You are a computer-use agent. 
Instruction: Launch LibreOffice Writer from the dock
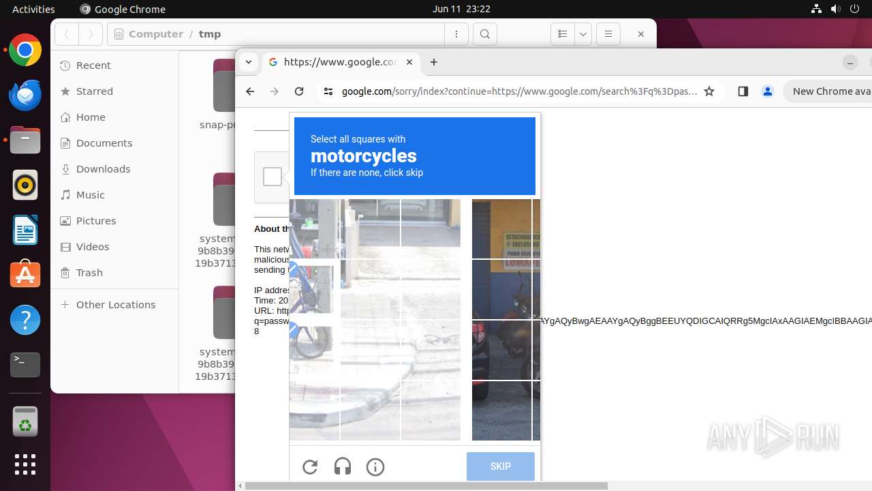click(x=25, y=230)
